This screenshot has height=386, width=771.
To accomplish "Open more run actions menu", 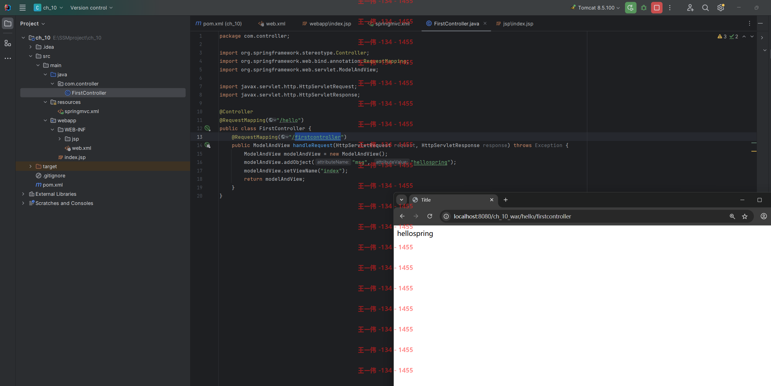I will [670, 8].
